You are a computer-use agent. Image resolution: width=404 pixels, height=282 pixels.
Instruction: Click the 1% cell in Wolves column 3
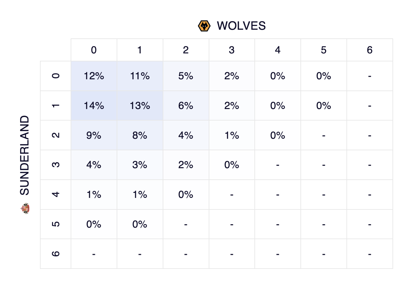[x=232, y=136]
